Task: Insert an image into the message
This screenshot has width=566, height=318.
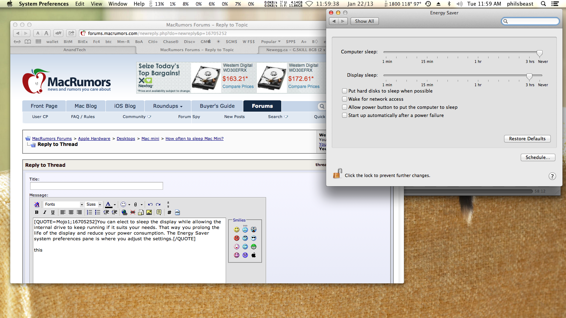Action: coord(149,212)
